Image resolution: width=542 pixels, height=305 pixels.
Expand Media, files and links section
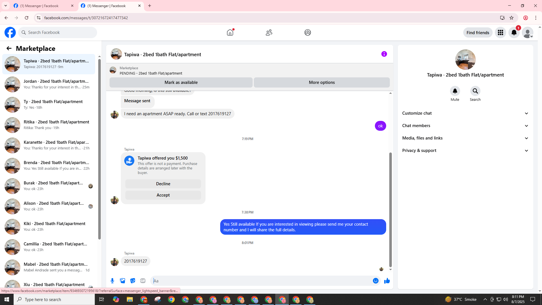pos(465,138)
